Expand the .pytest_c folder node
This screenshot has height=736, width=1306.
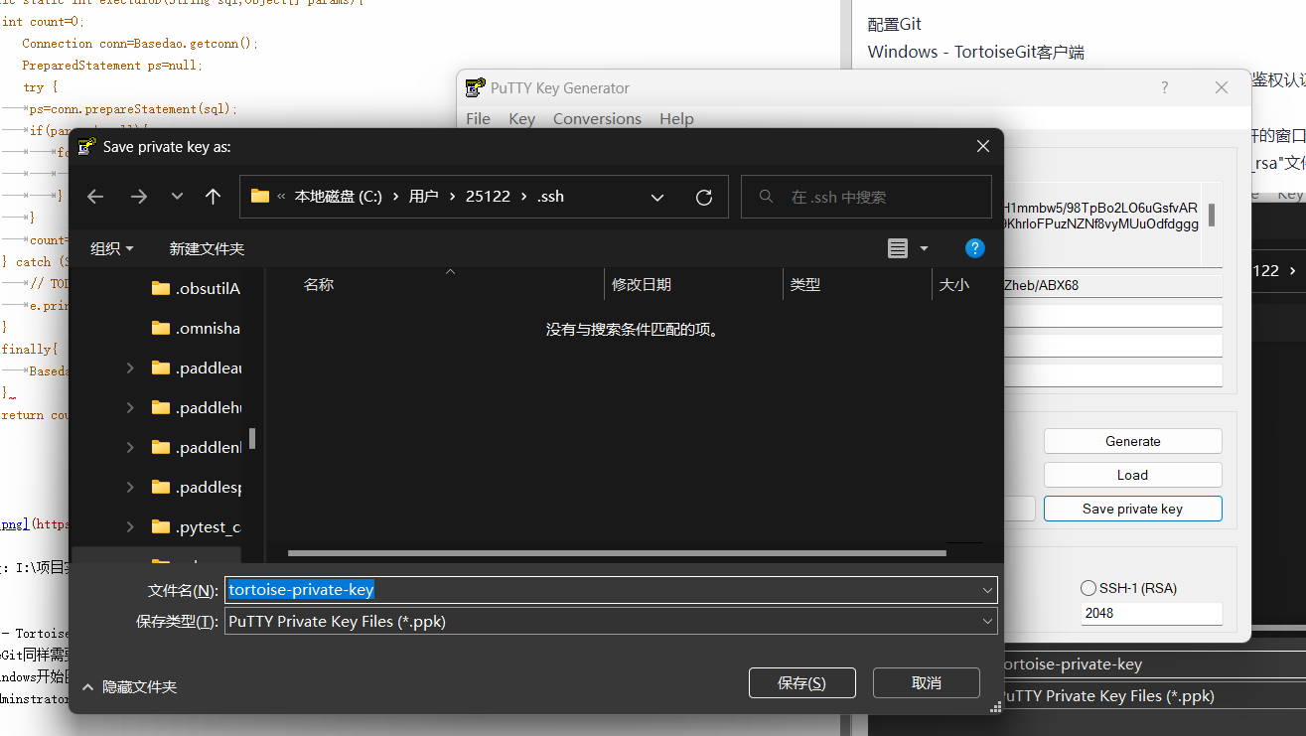(x=130, y=526)
